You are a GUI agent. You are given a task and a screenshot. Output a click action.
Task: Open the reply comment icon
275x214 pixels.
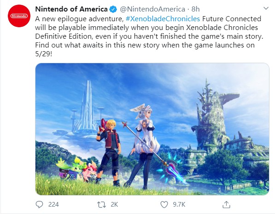(x=39, y=204)
